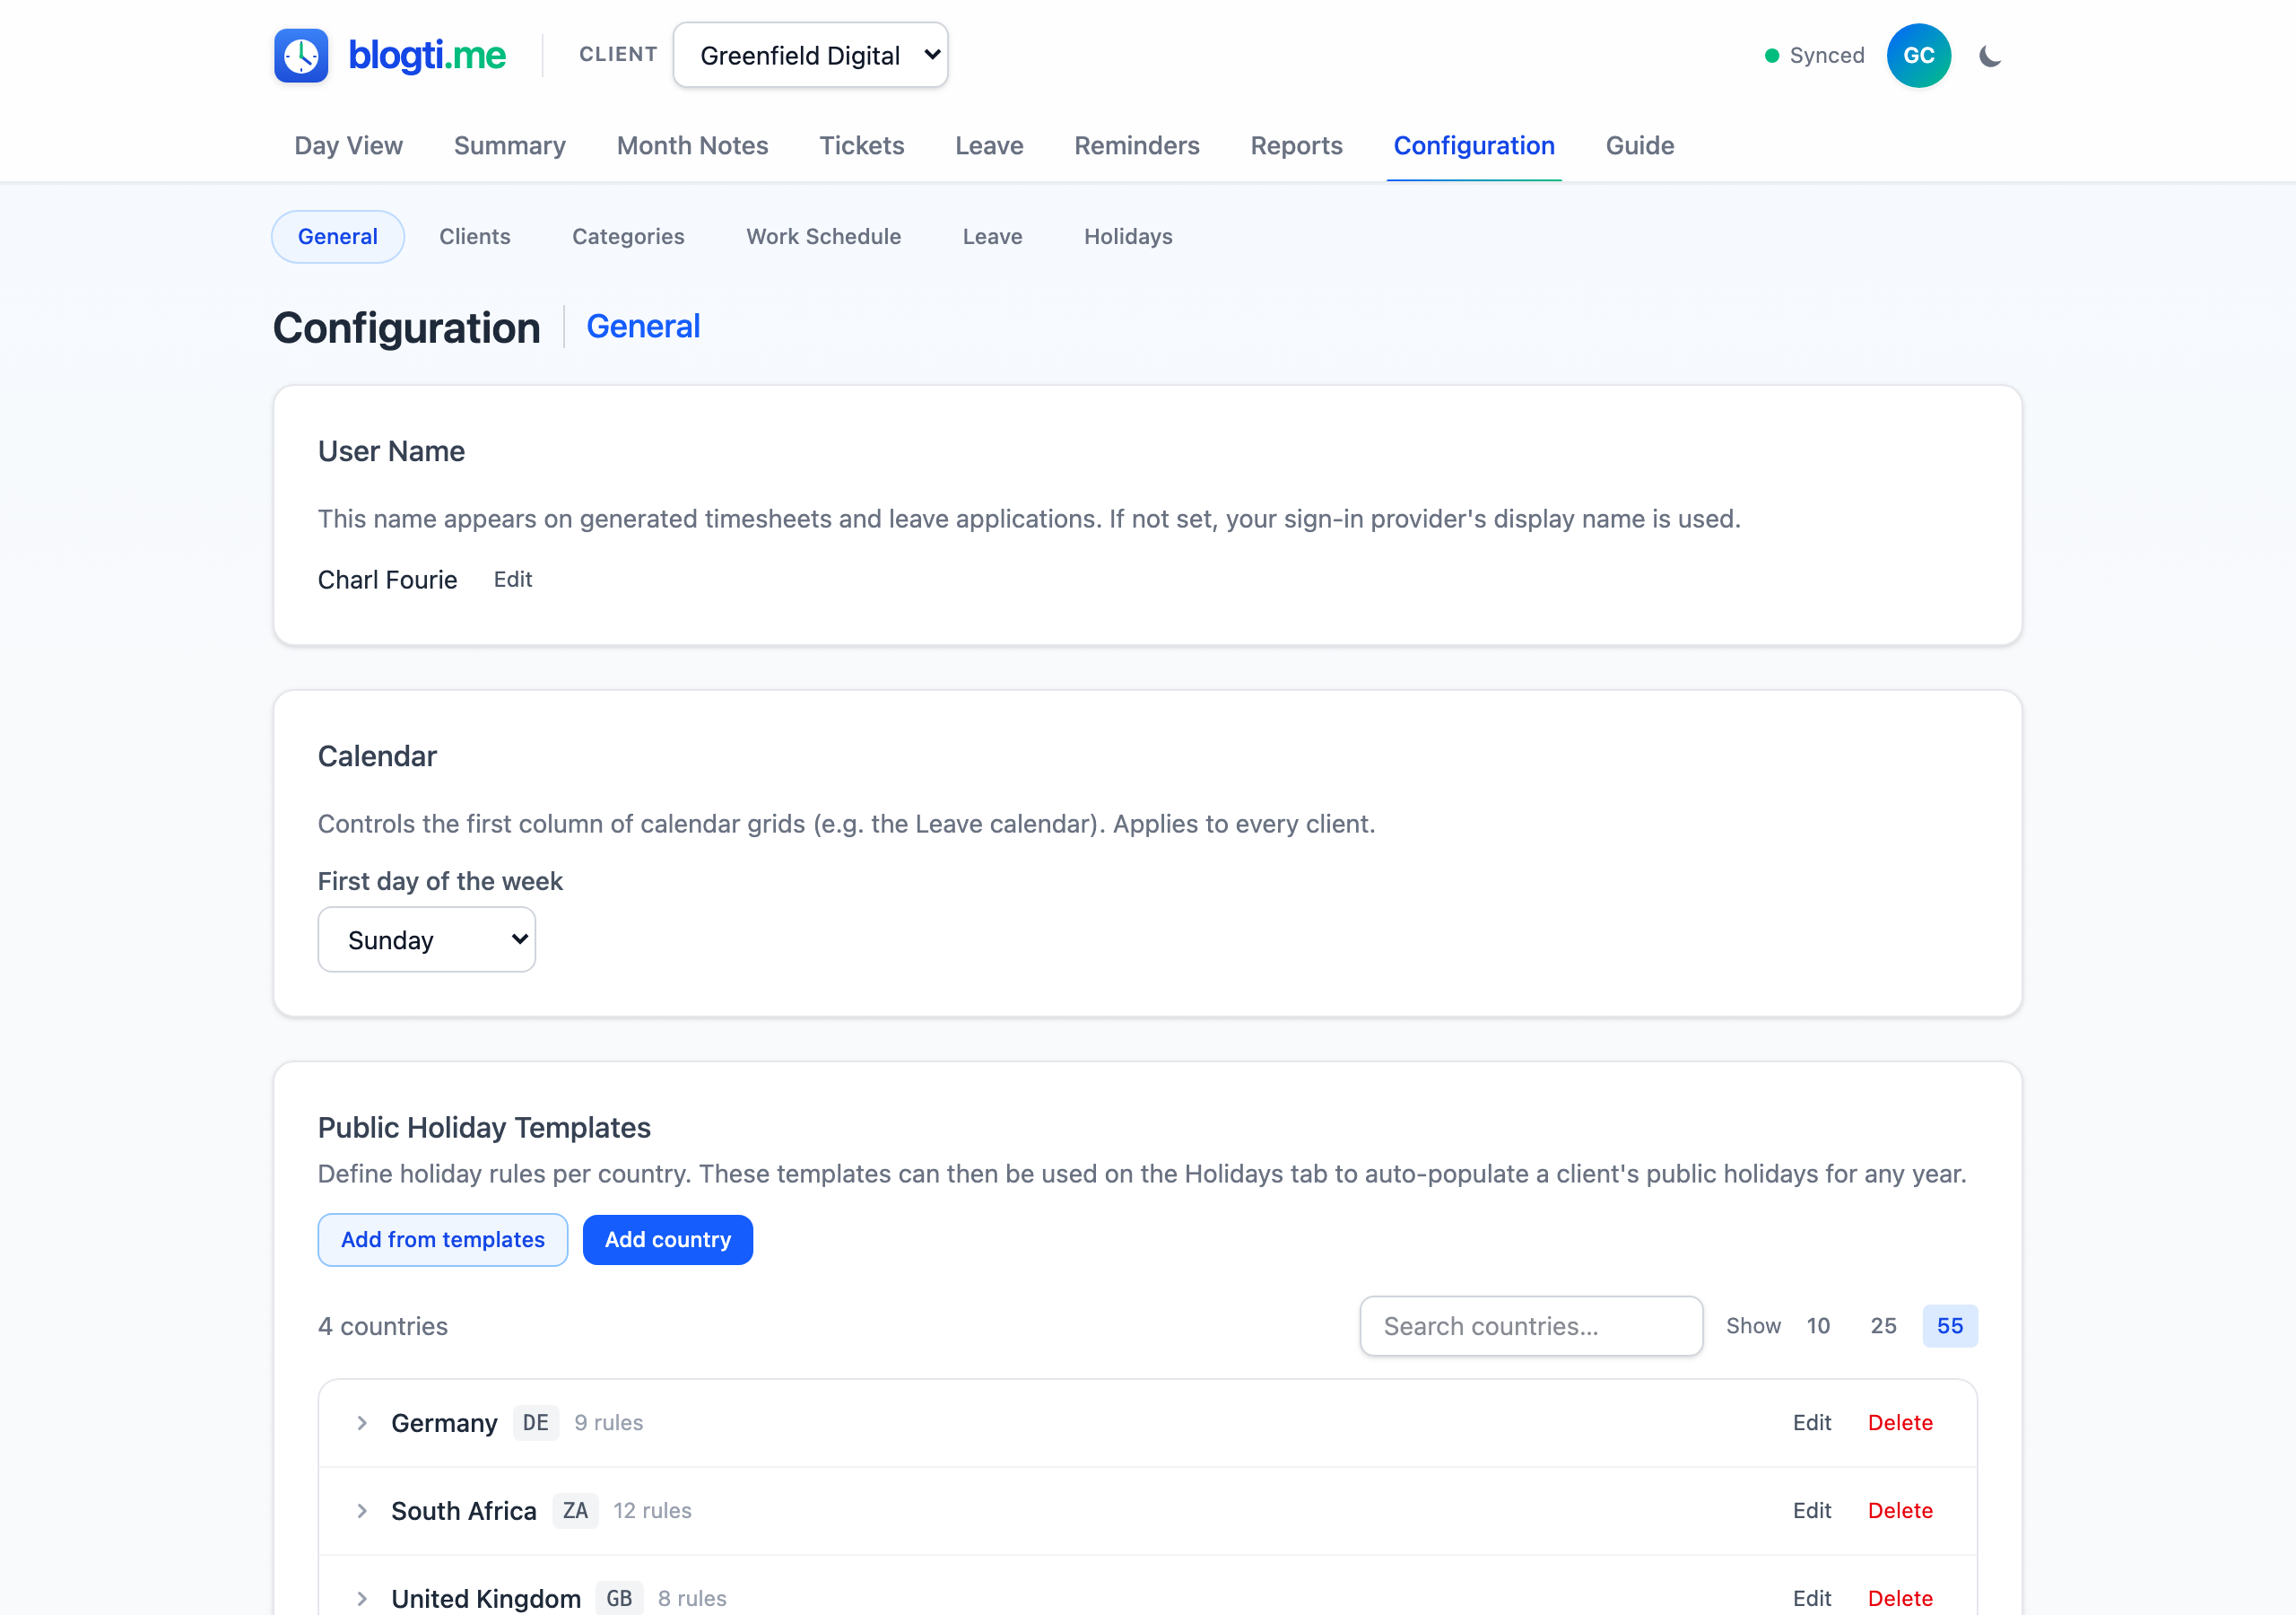Click the Calendar section heading
2296x1615 pixels.
click(x=377, y=755)
